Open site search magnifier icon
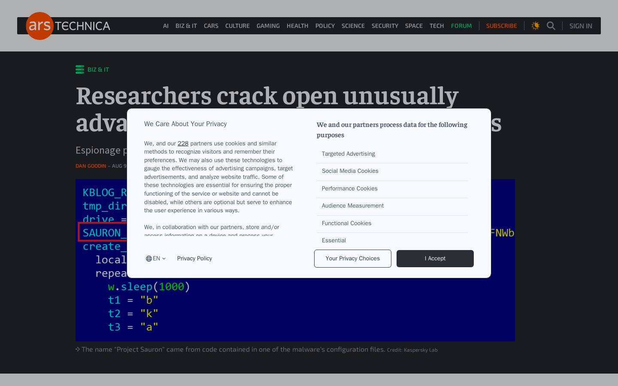Screen dimensions: 618x386 [x=551, y=26]
